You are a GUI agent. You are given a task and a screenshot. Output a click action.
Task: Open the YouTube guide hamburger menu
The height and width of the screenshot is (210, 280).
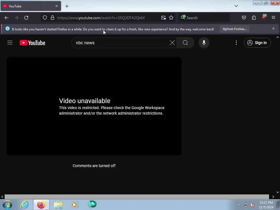point(10,43)
